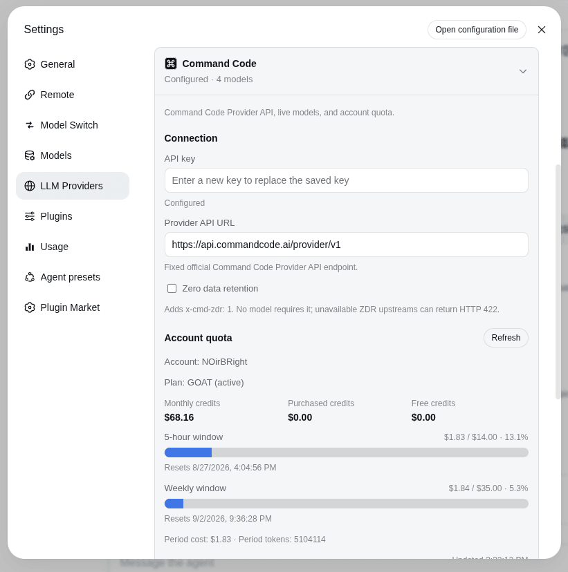Click the Agent presets icon
568x572 pixels.
pos(30,277)
